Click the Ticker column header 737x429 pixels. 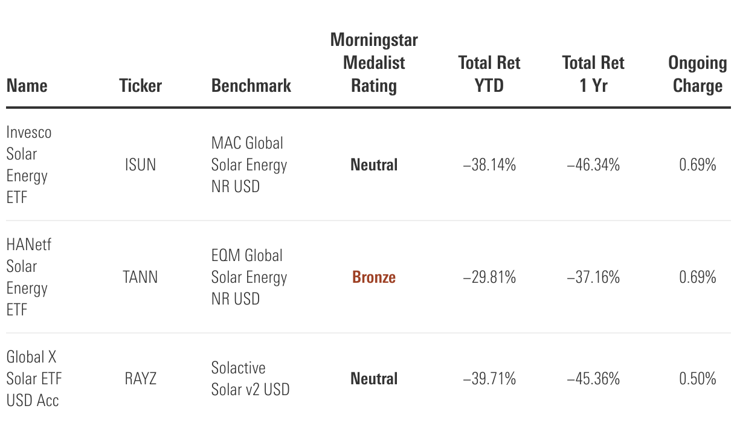tap(140, 86)
